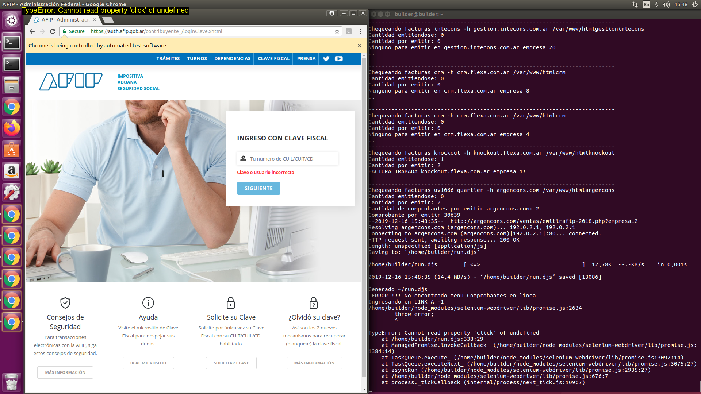The width and height of the screenshot is (701, 394).
Task: Click the extension icon beside address bar
Action: pos(349,31)
